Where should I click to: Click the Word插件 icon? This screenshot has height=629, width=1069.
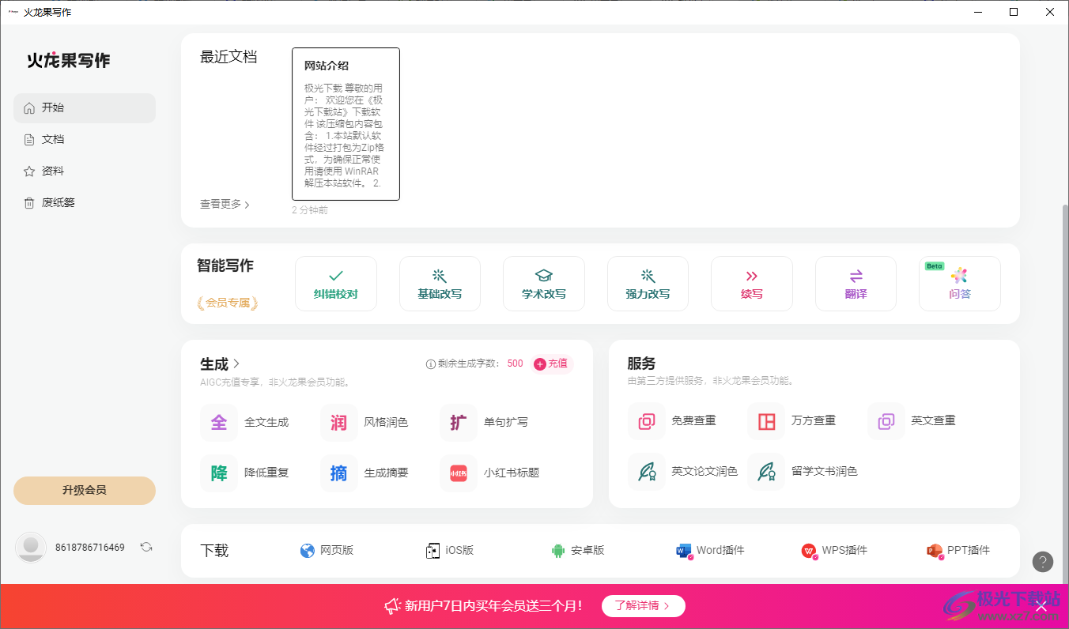click(x=684, y=551)
